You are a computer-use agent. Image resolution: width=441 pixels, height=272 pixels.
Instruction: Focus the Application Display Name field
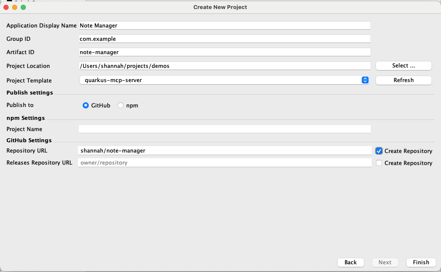point(225,25)
